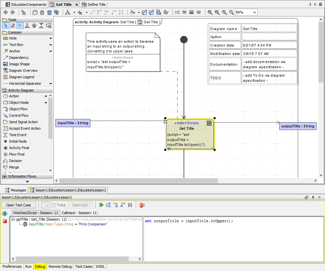Click the trash Delete icon in toolbar
Viewport: 325px width, 271px height.
click(x=49, y=12)
